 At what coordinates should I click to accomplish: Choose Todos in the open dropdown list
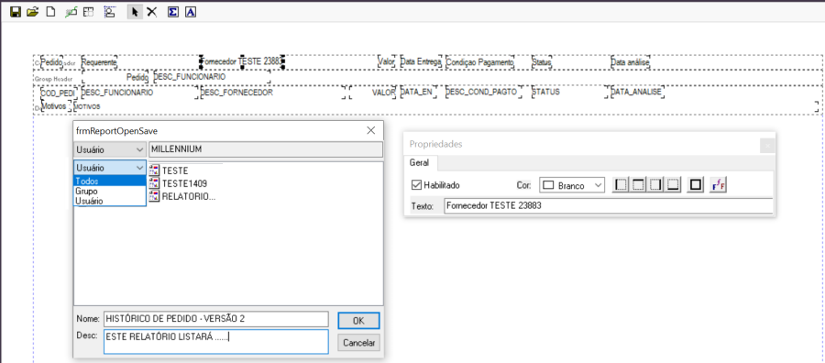[x=109, y=181]
